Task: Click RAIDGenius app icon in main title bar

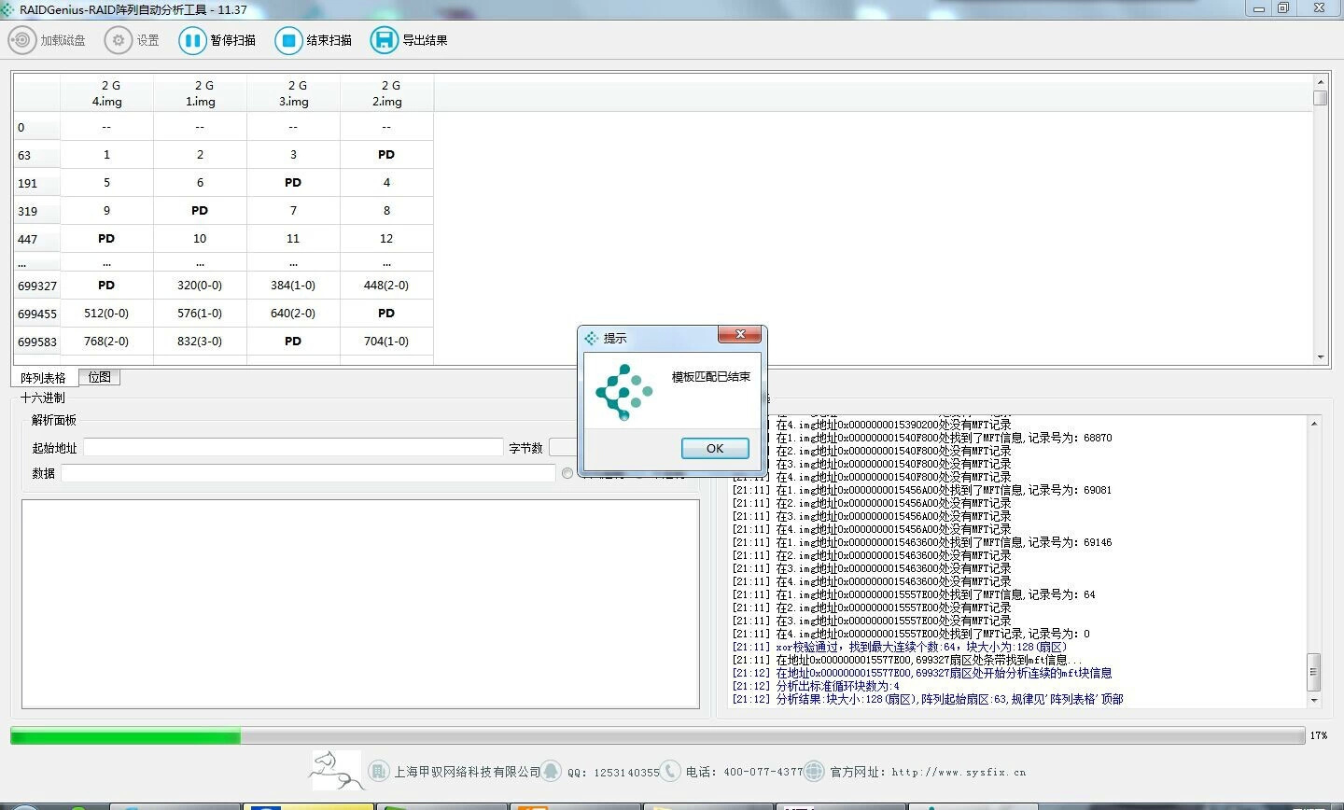Action: (8, 9)
